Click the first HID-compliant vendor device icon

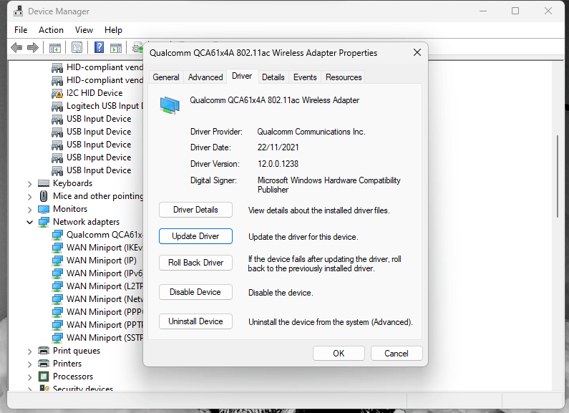pyautogui.click(x=57, y=67)
